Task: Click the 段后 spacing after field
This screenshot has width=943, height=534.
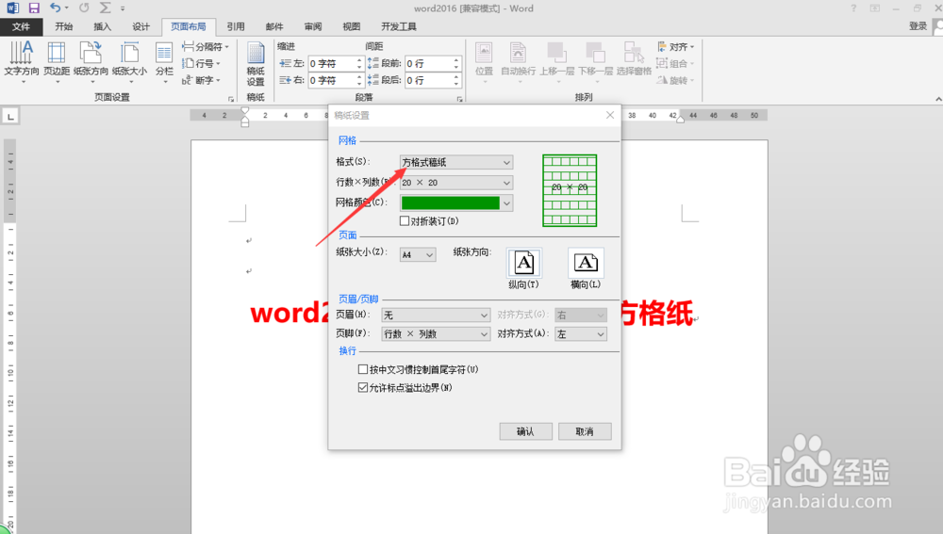Action: (x=427, y=80)
